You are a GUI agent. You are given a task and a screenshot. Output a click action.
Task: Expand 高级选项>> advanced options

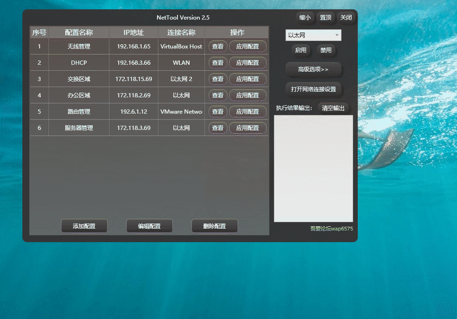(314, 69)
